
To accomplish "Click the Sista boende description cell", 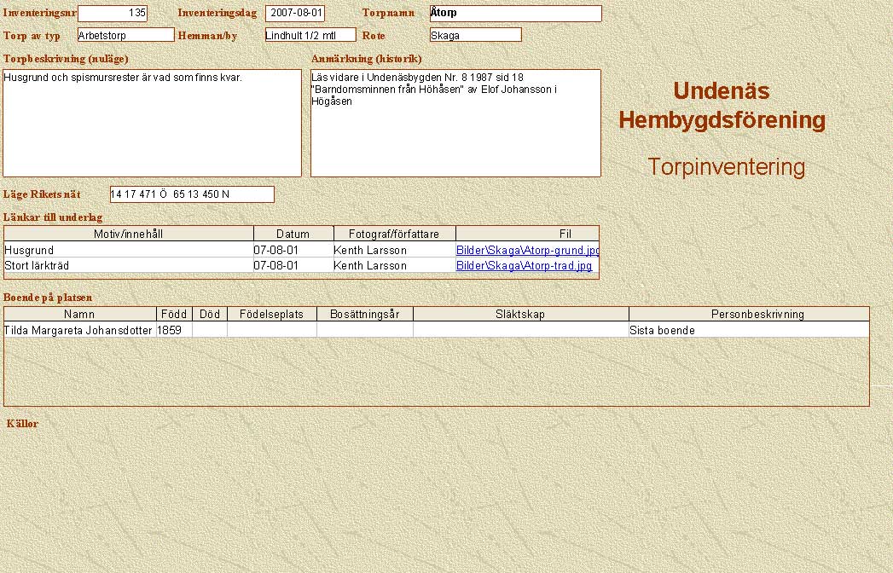I will 747,330.
